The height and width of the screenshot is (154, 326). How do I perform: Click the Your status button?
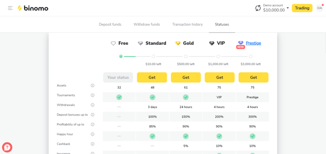(x=118, y=77)
